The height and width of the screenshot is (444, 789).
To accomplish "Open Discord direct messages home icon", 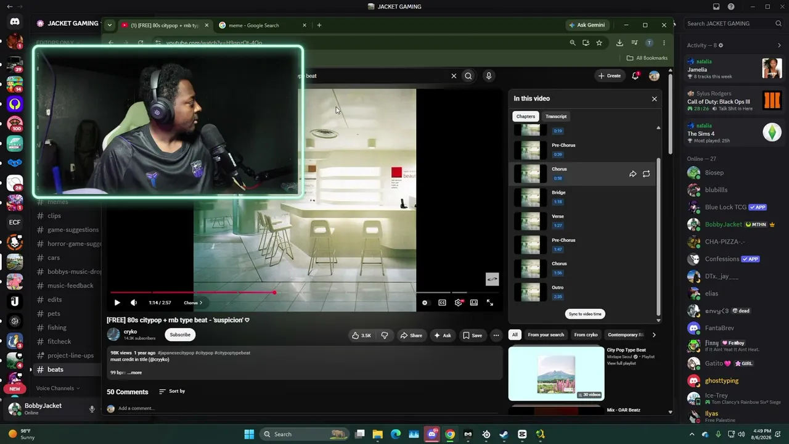I will [x=15, y=22].
